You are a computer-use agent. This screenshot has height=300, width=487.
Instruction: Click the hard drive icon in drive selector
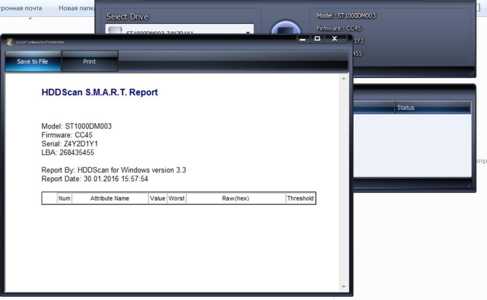pos(115,31)
